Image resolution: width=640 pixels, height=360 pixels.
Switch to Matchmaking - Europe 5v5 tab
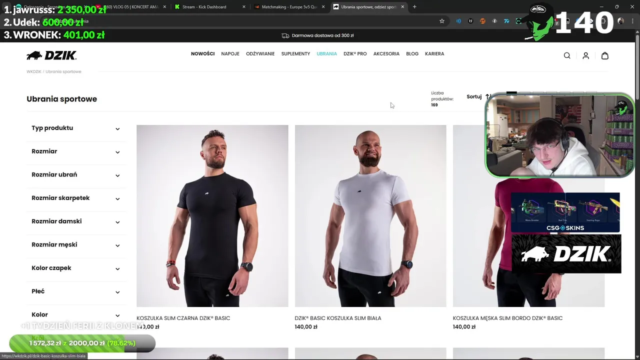289,7
